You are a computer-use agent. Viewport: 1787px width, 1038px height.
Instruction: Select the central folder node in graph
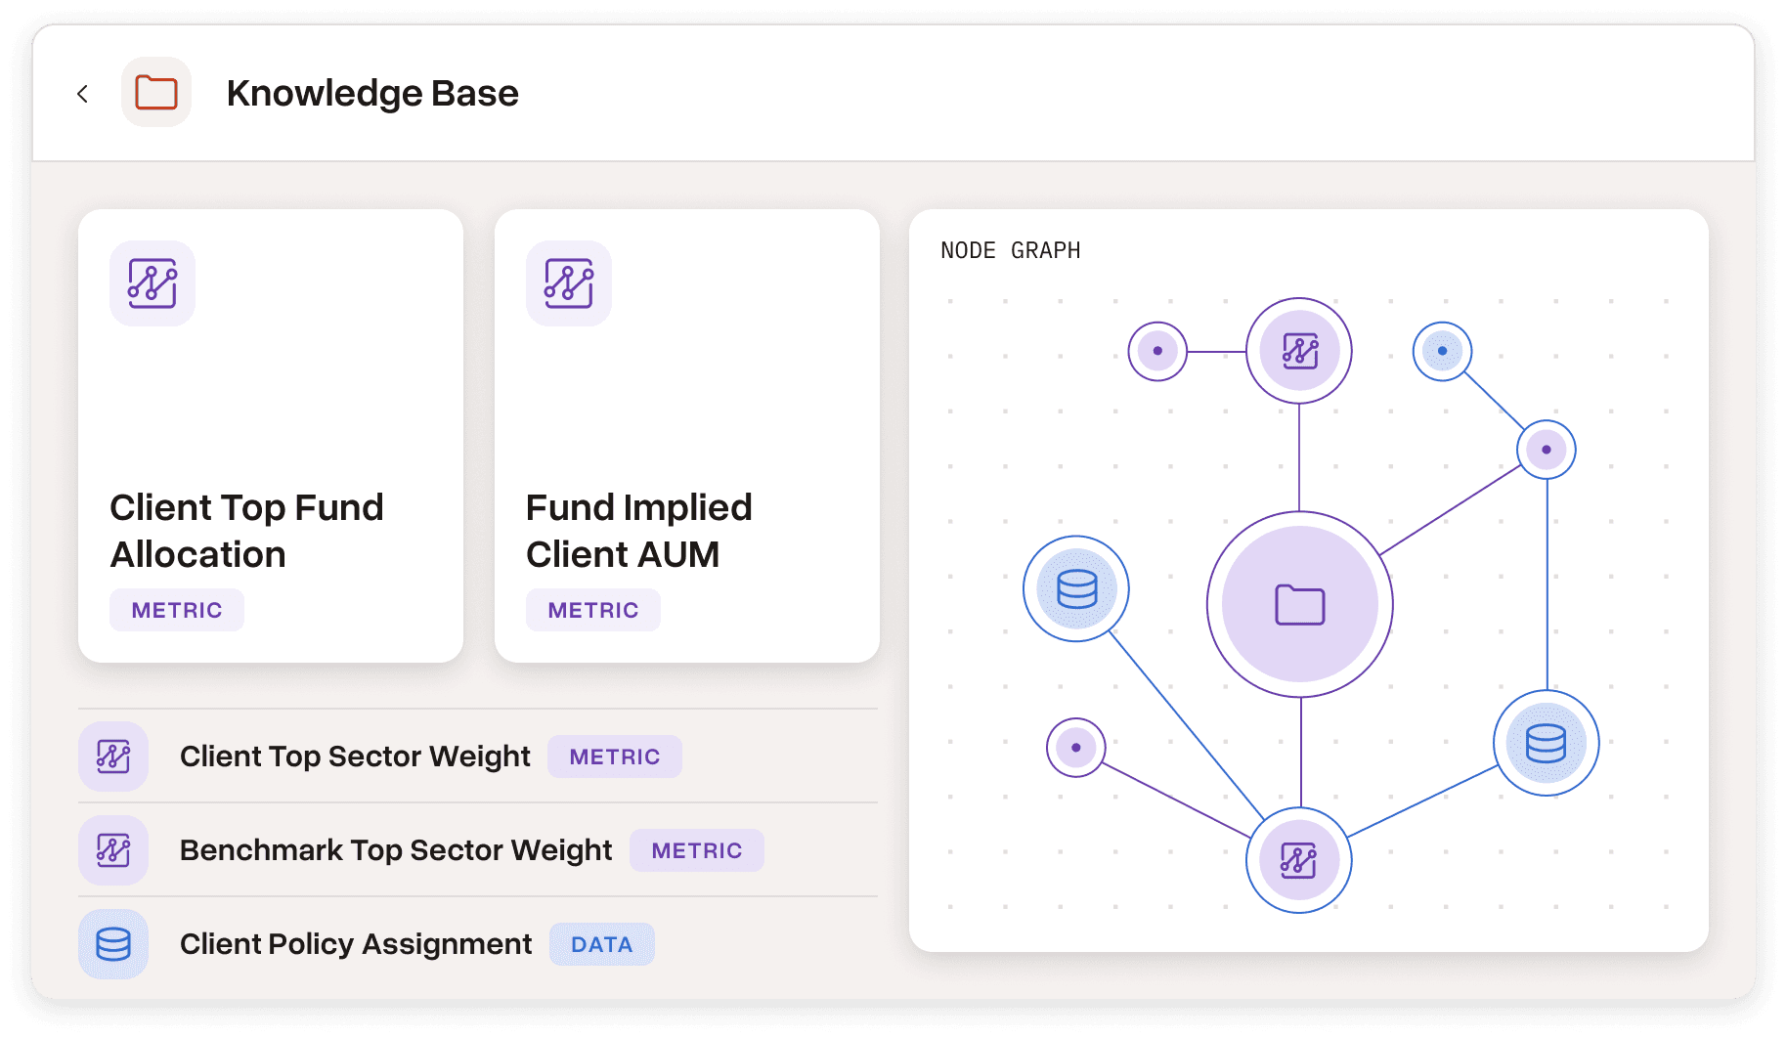coord(1300,605)
